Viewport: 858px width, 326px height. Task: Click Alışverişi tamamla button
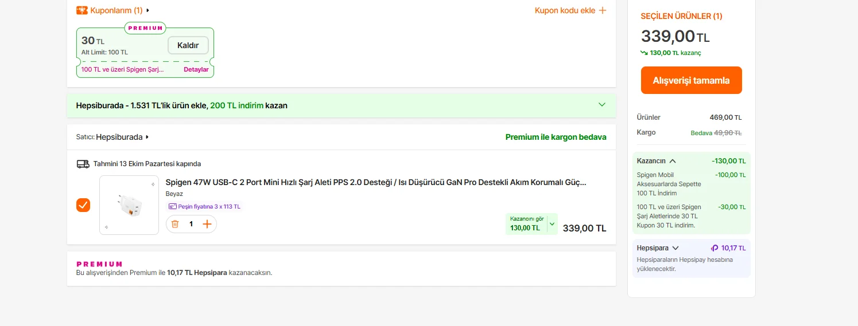pyautogui.click(x=691, y=80)
